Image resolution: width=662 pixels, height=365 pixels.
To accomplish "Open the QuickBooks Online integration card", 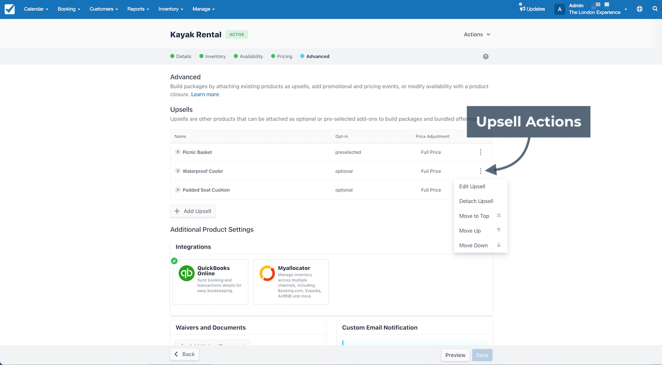I will click(x=210, y=282).
